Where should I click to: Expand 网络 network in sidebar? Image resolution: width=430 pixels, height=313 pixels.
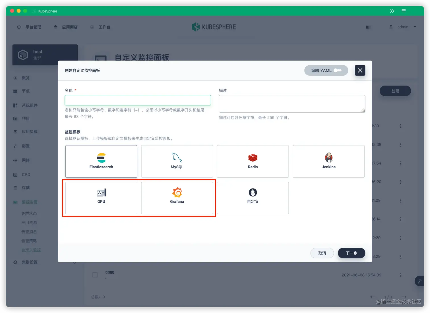(26, 160)
